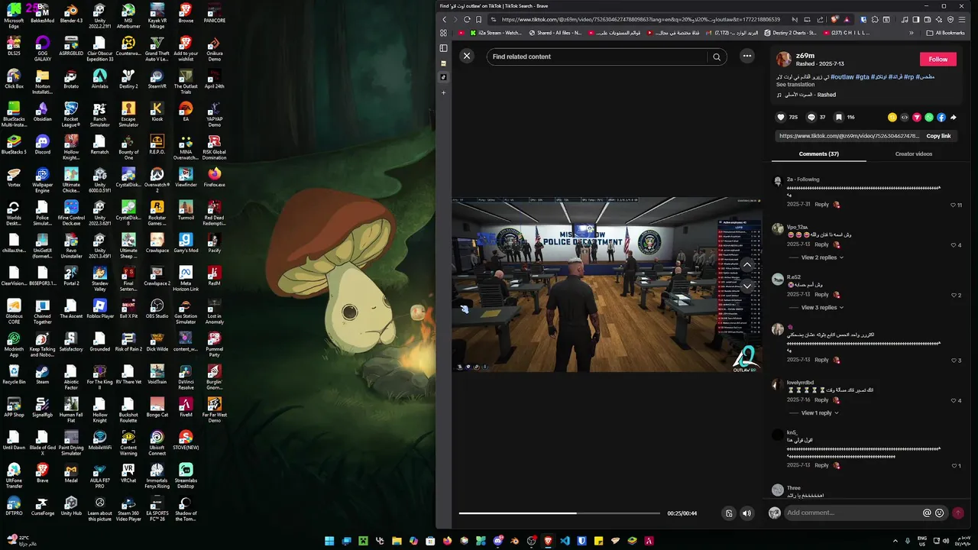Screen dimensions: 978x550
Task: Click the share arrow for more options
Action: click(x=954, y=117)
